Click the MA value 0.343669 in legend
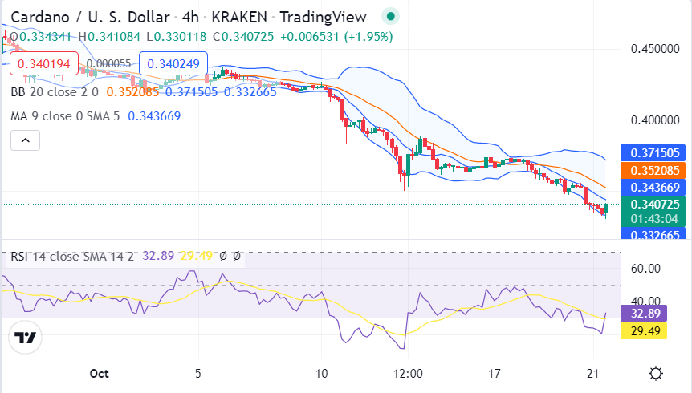Viewport: 692px width, 393px height. pyautogui.click(x=154, y=116)
